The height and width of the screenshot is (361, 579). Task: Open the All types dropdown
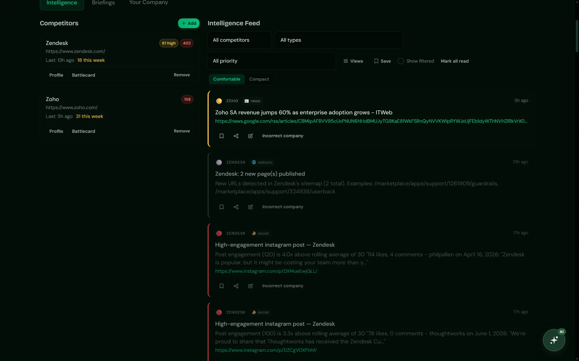339,40
